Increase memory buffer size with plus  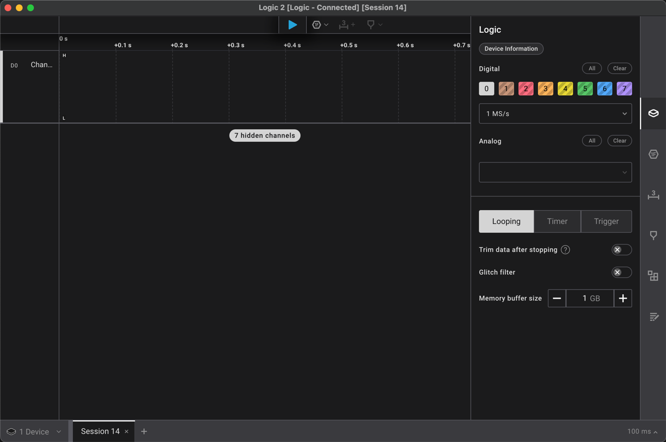click(x=623, y=299)
